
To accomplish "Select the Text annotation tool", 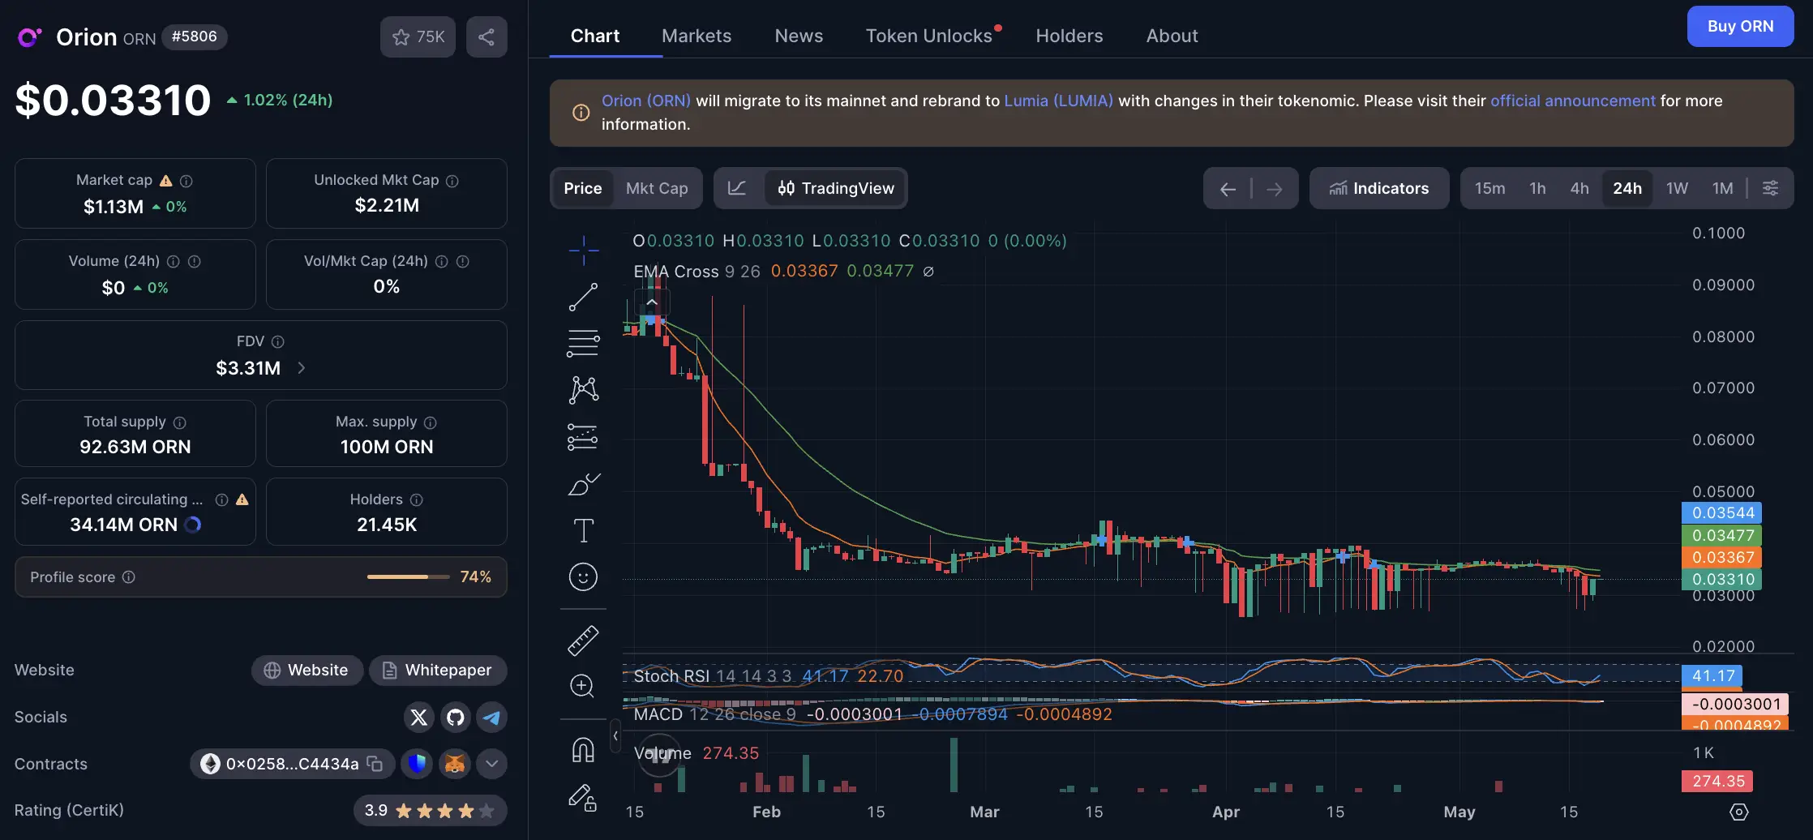I will [583, 530].
